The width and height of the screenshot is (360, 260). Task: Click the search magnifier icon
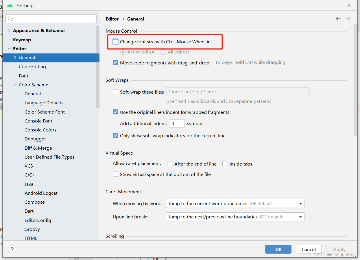tap(10, 19)
